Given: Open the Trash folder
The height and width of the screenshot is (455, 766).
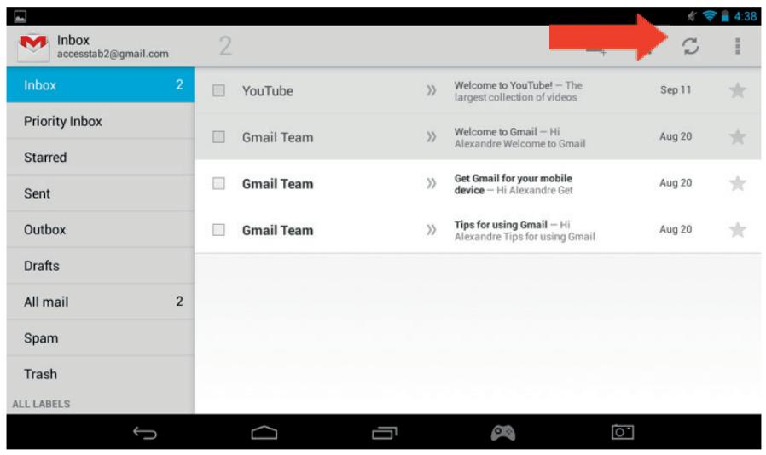Looking at the screenshot, I should 101,374.
